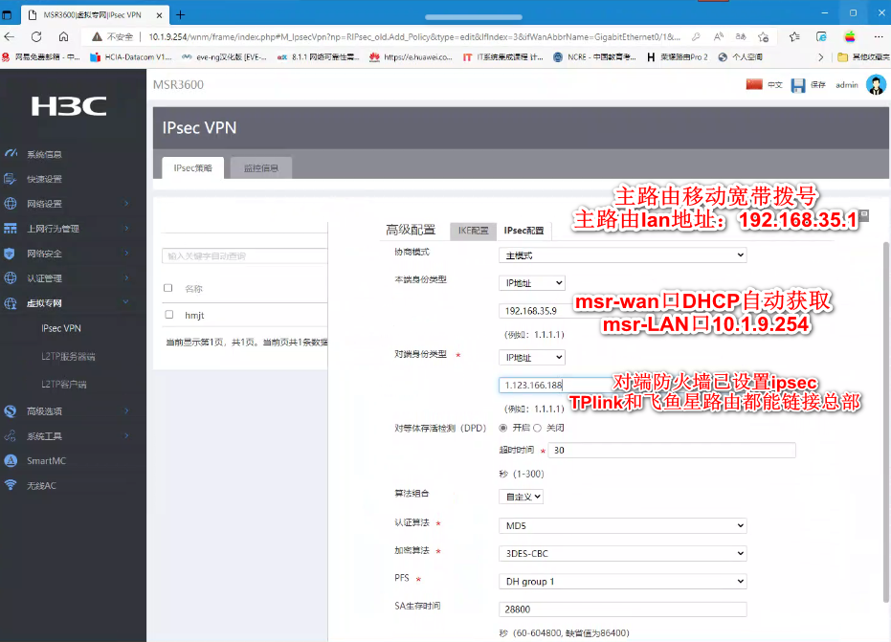The width and height of the screenshot is (891, 642).
Task: Open the peer identity type dropdown
Action: click(532, 357)
